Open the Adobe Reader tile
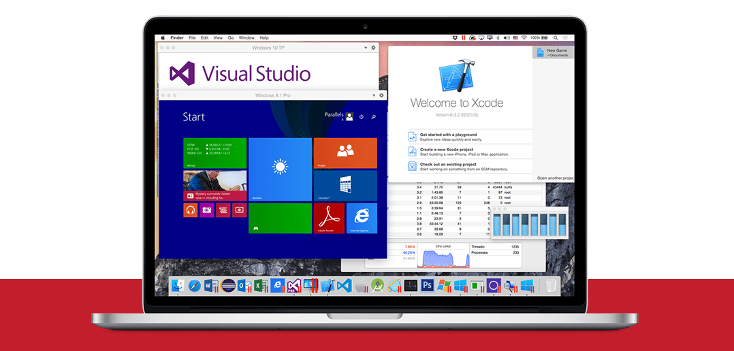This screenshot has height=351, width=734. (x=329, y=218)
